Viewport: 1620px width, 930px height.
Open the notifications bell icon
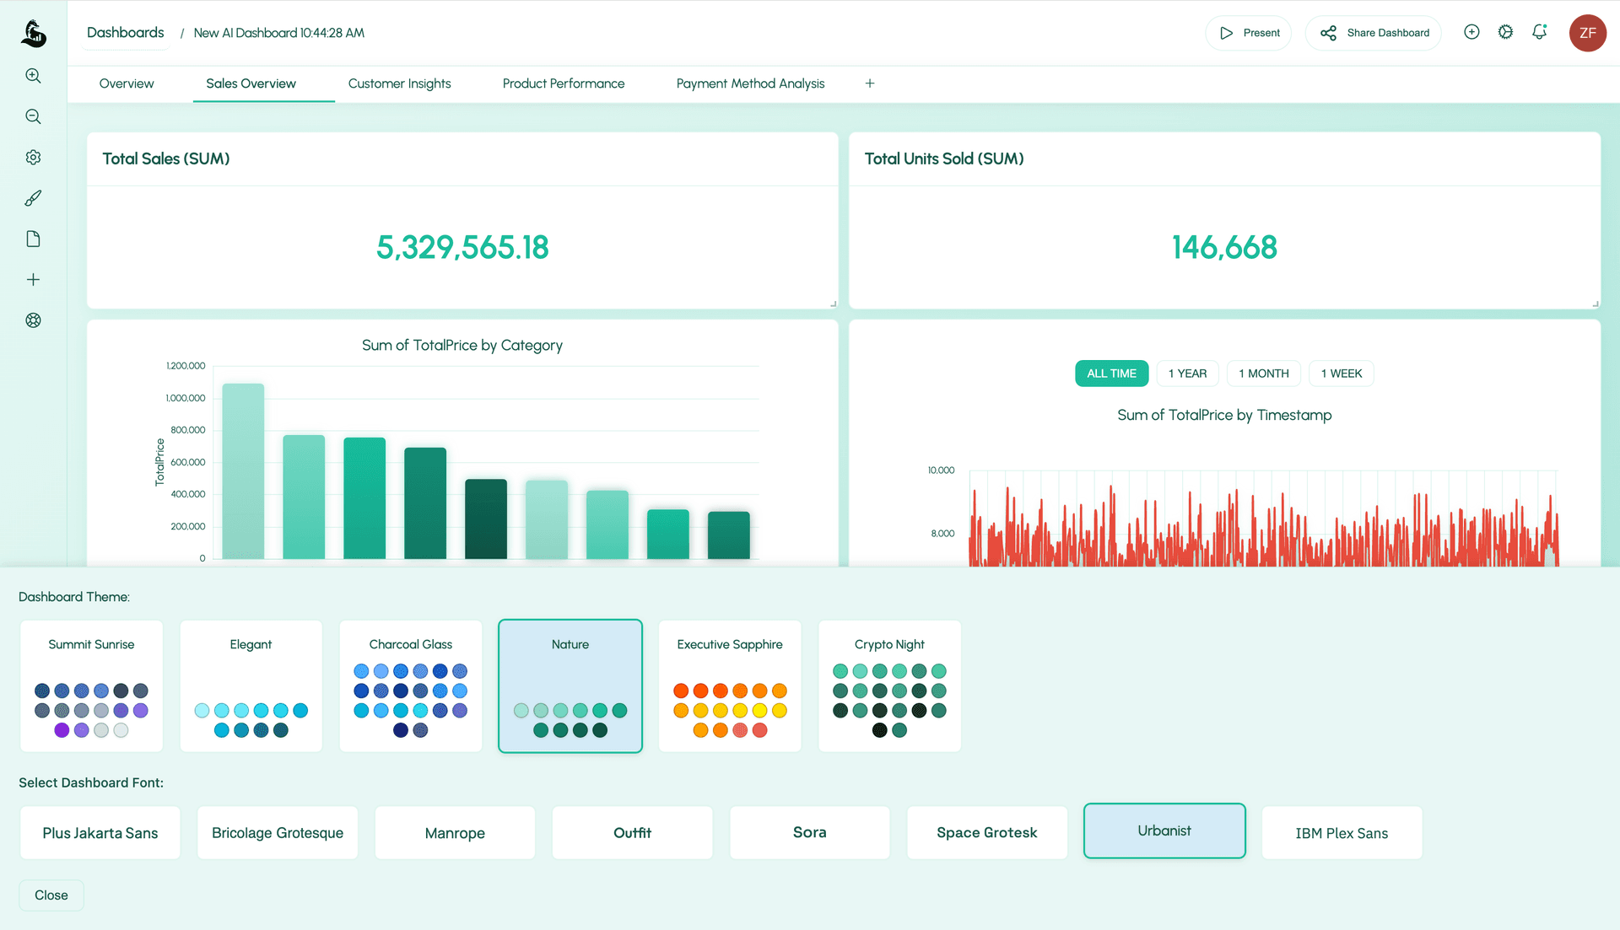(1540, 32)
